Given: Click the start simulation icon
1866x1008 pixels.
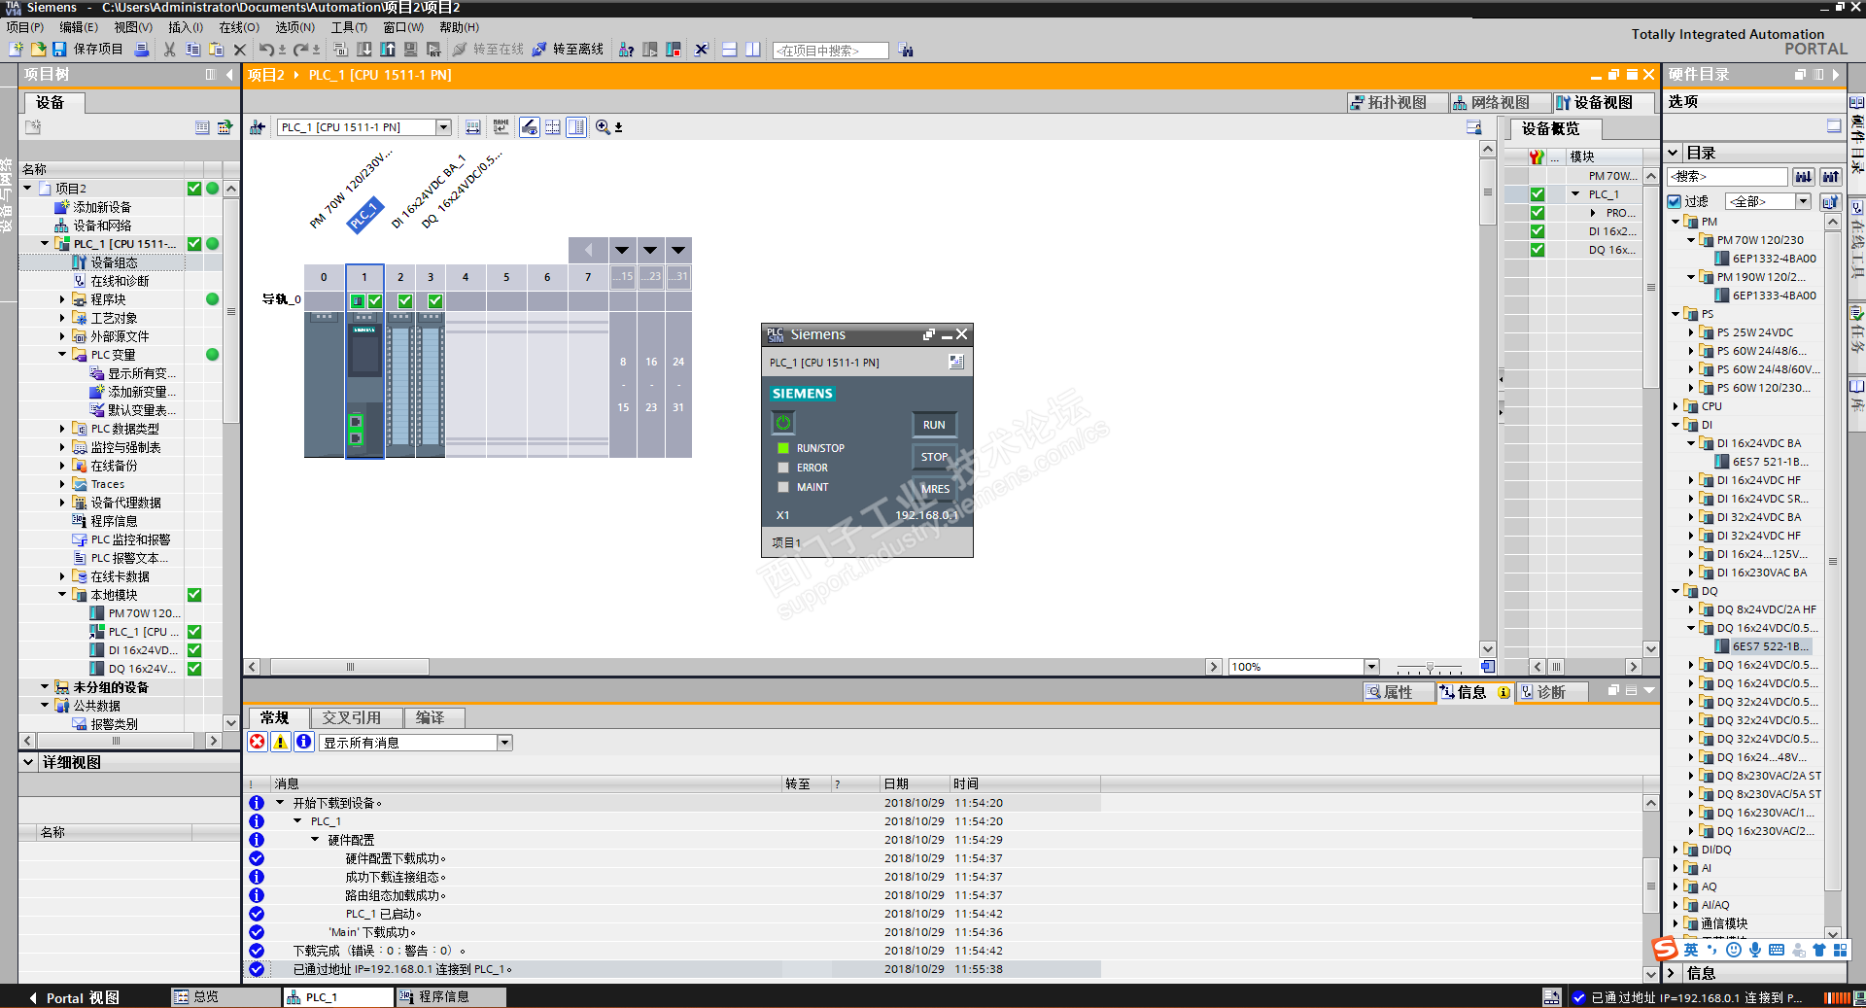Looking at the screenshot, I should [x=411, y=50].
